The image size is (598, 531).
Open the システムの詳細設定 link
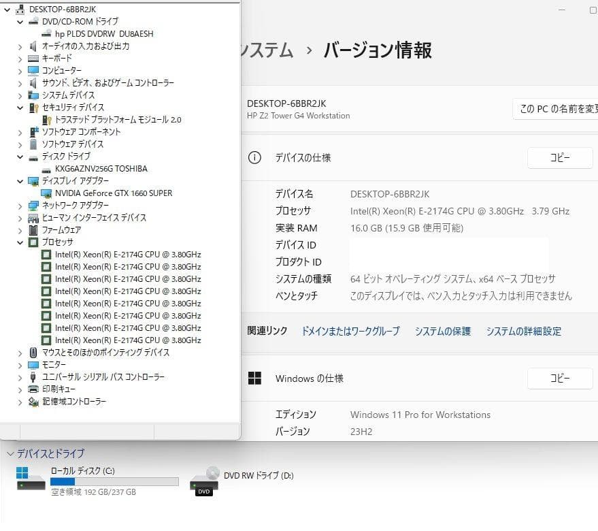pos(524,331)
